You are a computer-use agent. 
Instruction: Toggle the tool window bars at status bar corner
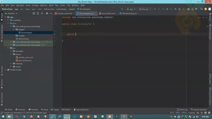tap(2, 113)
